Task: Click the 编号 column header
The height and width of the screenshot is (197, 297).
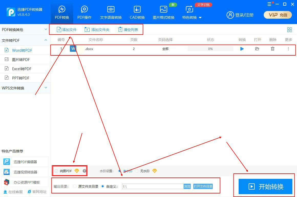Action: point(61,40)
